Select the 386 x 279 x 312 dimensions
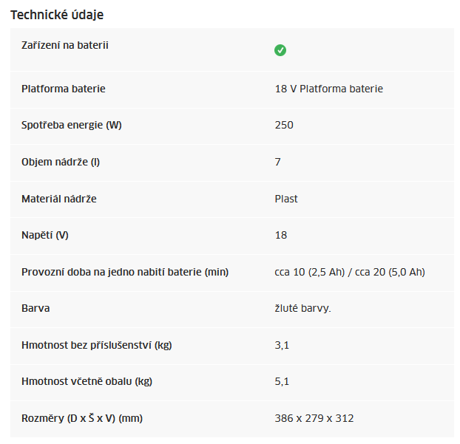 [x=314, y=418]
